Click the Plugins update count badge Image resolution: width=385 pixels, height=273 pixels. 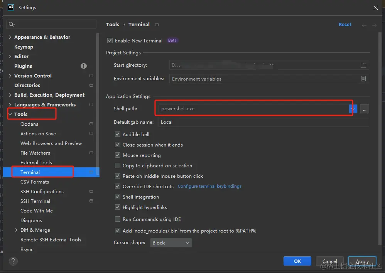pyautogui.click(x=83, y=66)
